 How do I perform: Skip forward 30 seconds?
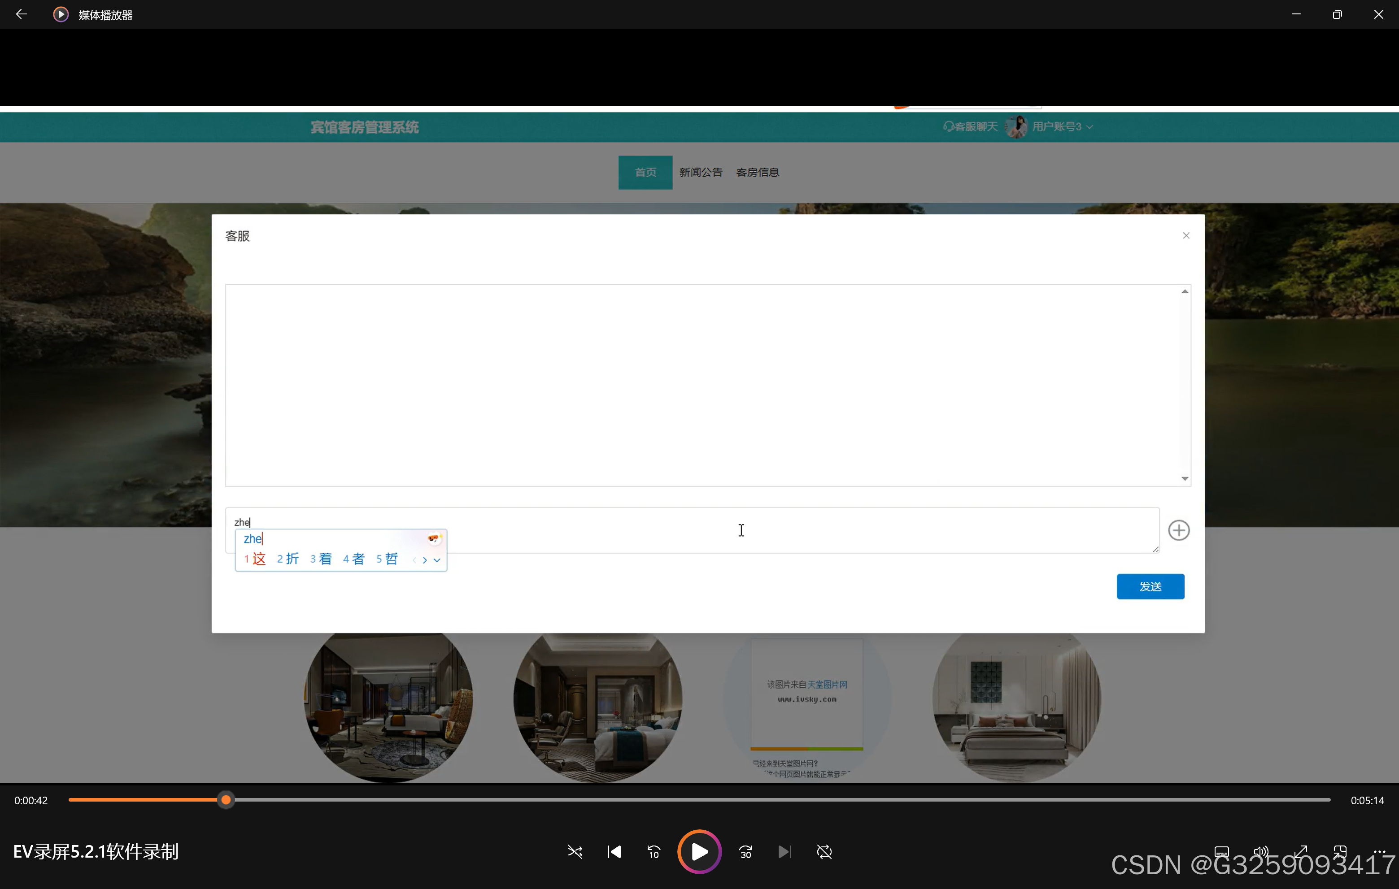(x=745, y=851)
